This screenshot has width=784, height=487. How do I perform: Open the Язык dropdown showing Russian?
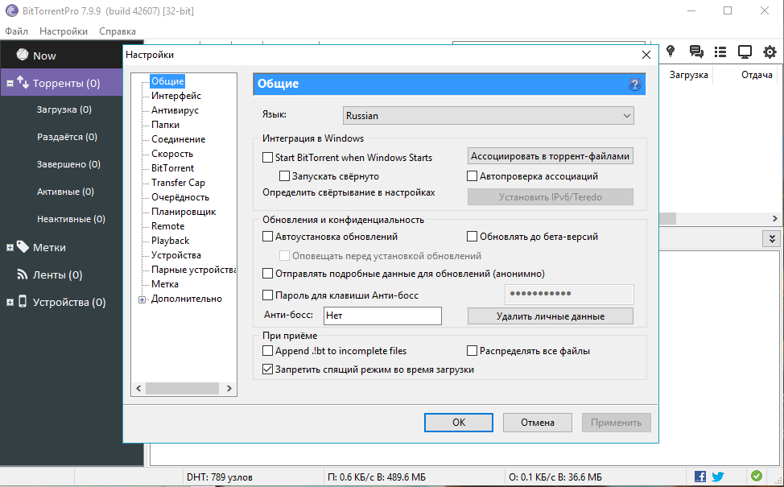click(489, 116)
